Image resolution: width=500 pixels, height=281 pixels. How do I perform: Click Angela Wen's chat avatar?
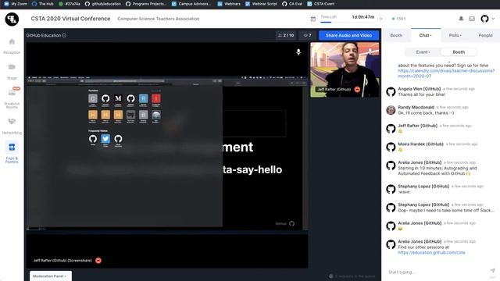point(391,92)
